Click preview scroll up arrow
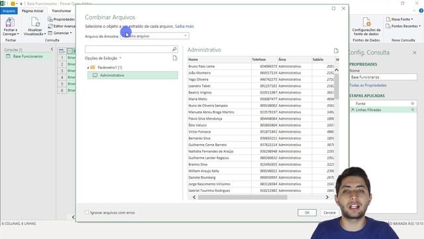The height and width of the screenshot is (239, 424). pyautogui.click(x=337, y=70)
